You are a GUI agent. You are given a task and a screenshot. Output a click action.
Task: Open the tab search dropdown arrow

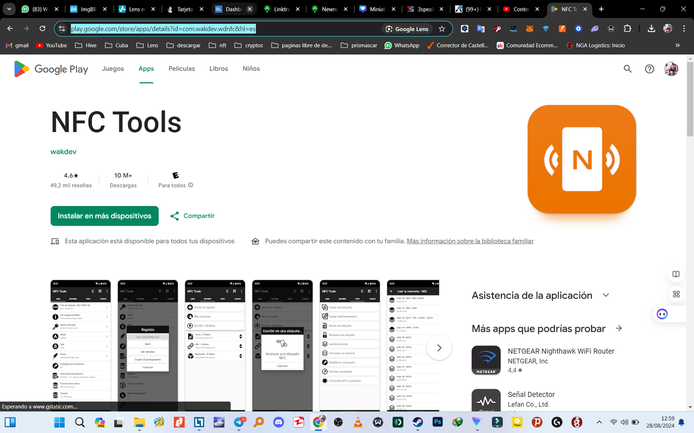[9, 9]
